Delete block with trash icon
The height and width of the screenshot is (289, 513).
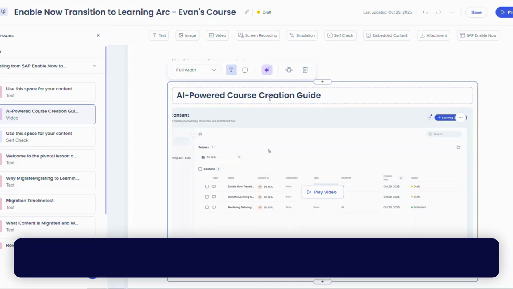point(305,70)
